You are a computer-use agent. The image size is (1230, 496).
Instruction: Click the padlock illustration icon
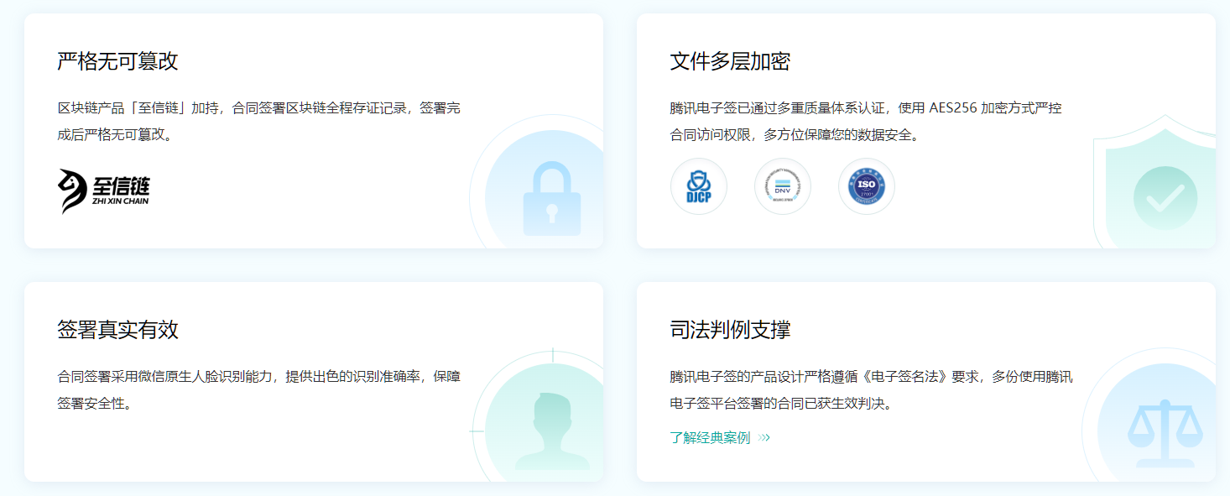click(x=551, y=199)
